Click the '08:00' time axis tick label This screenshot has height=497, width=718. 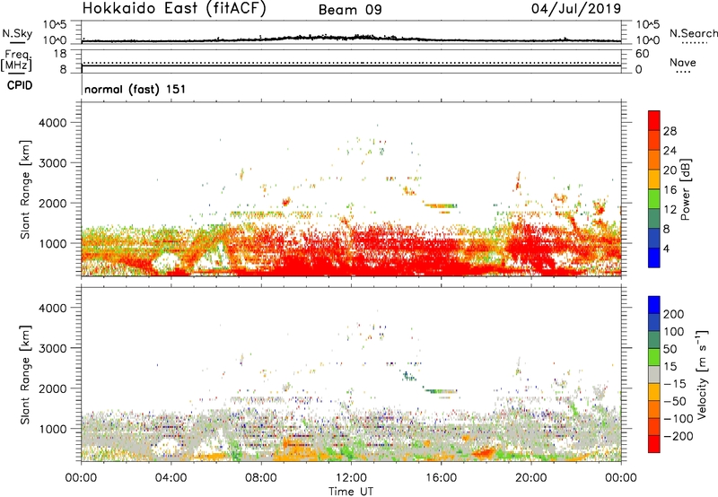point(261,478)
